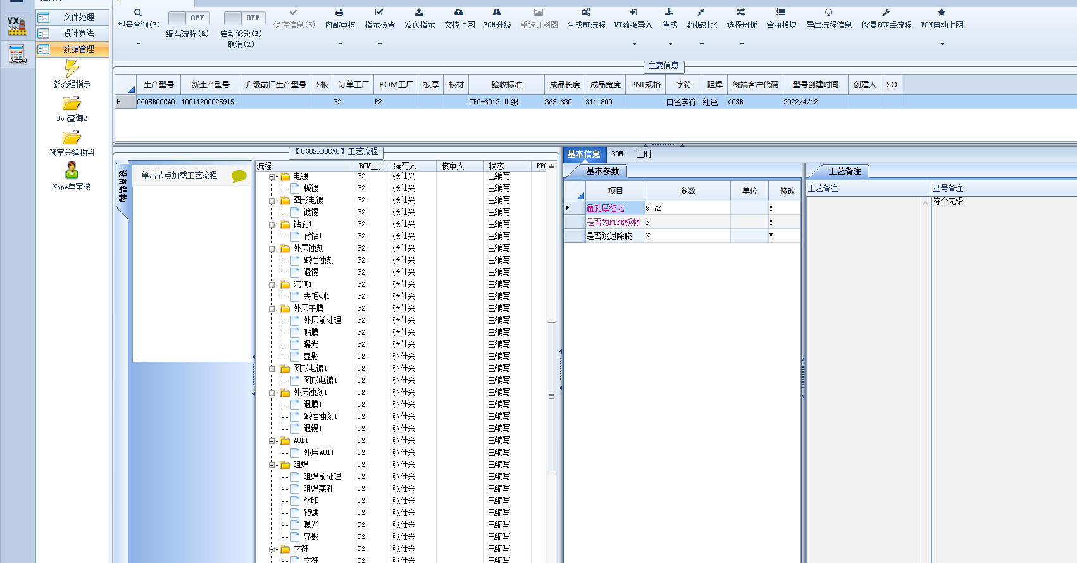This screenshot has width=1077, height=563.
Task: Click the 发送指示 upload icon
Action: [419, 13]
